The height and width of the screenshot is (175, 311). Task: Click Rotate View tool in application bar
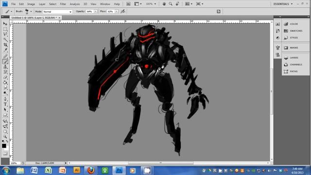(x=177, y=4)
